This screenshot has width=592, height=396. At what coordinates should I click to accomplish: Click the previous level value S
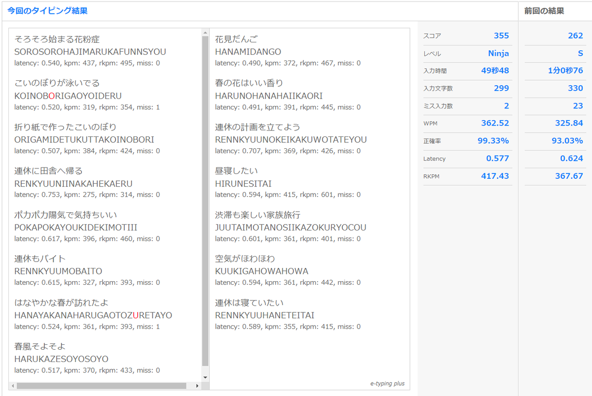point(581,53)
